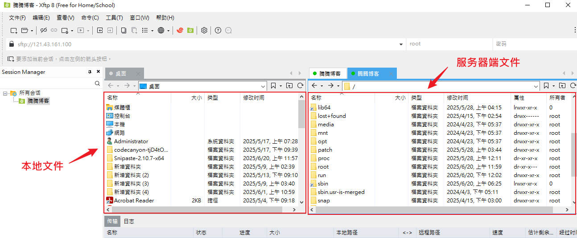Click the Help question mark icon
This screenshot has width=577, height=238.
pyautogui.click(x=218, y=30)
